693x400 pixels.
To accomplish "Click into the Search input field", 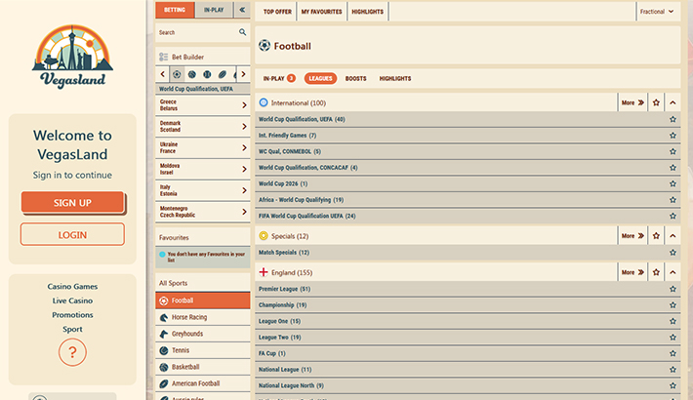I will tap(195, 32).
